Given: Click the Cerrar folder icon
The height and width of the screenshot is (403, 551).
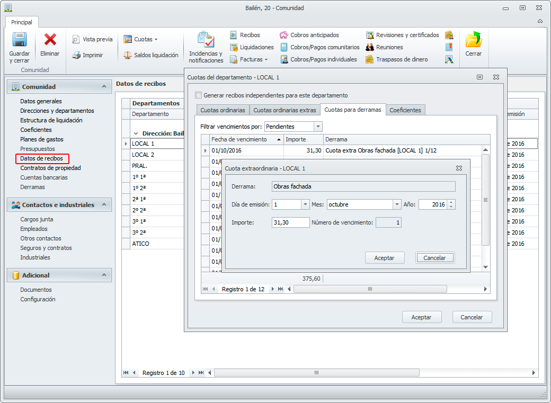Looking at the screenshot, I should 473,40.
